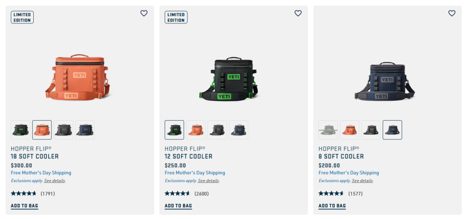Click the navy Hopper Flip 8 product image
467x219 pixels.
pyautogui.click(x=385, y=81)
